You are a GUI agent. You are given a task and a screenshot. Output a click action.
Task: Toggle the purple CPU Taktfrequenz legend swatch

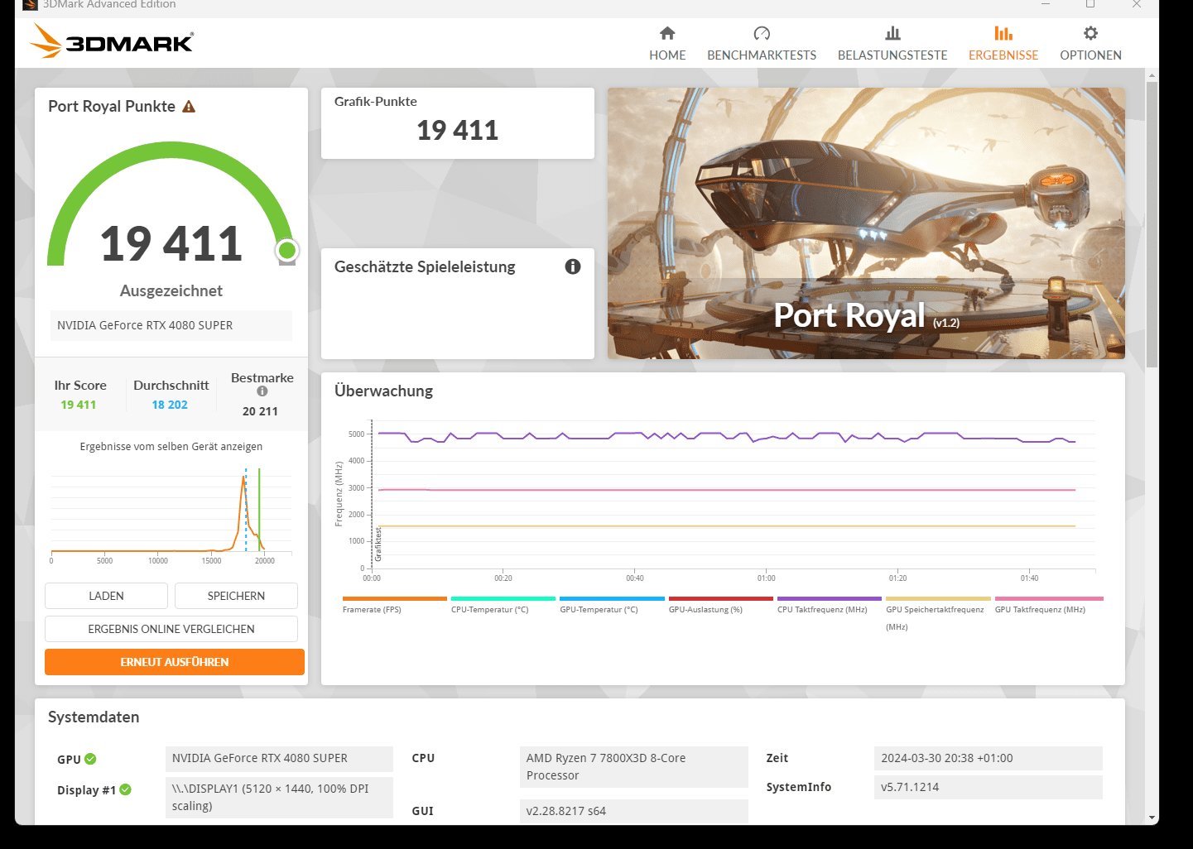[x=830, y=598]
